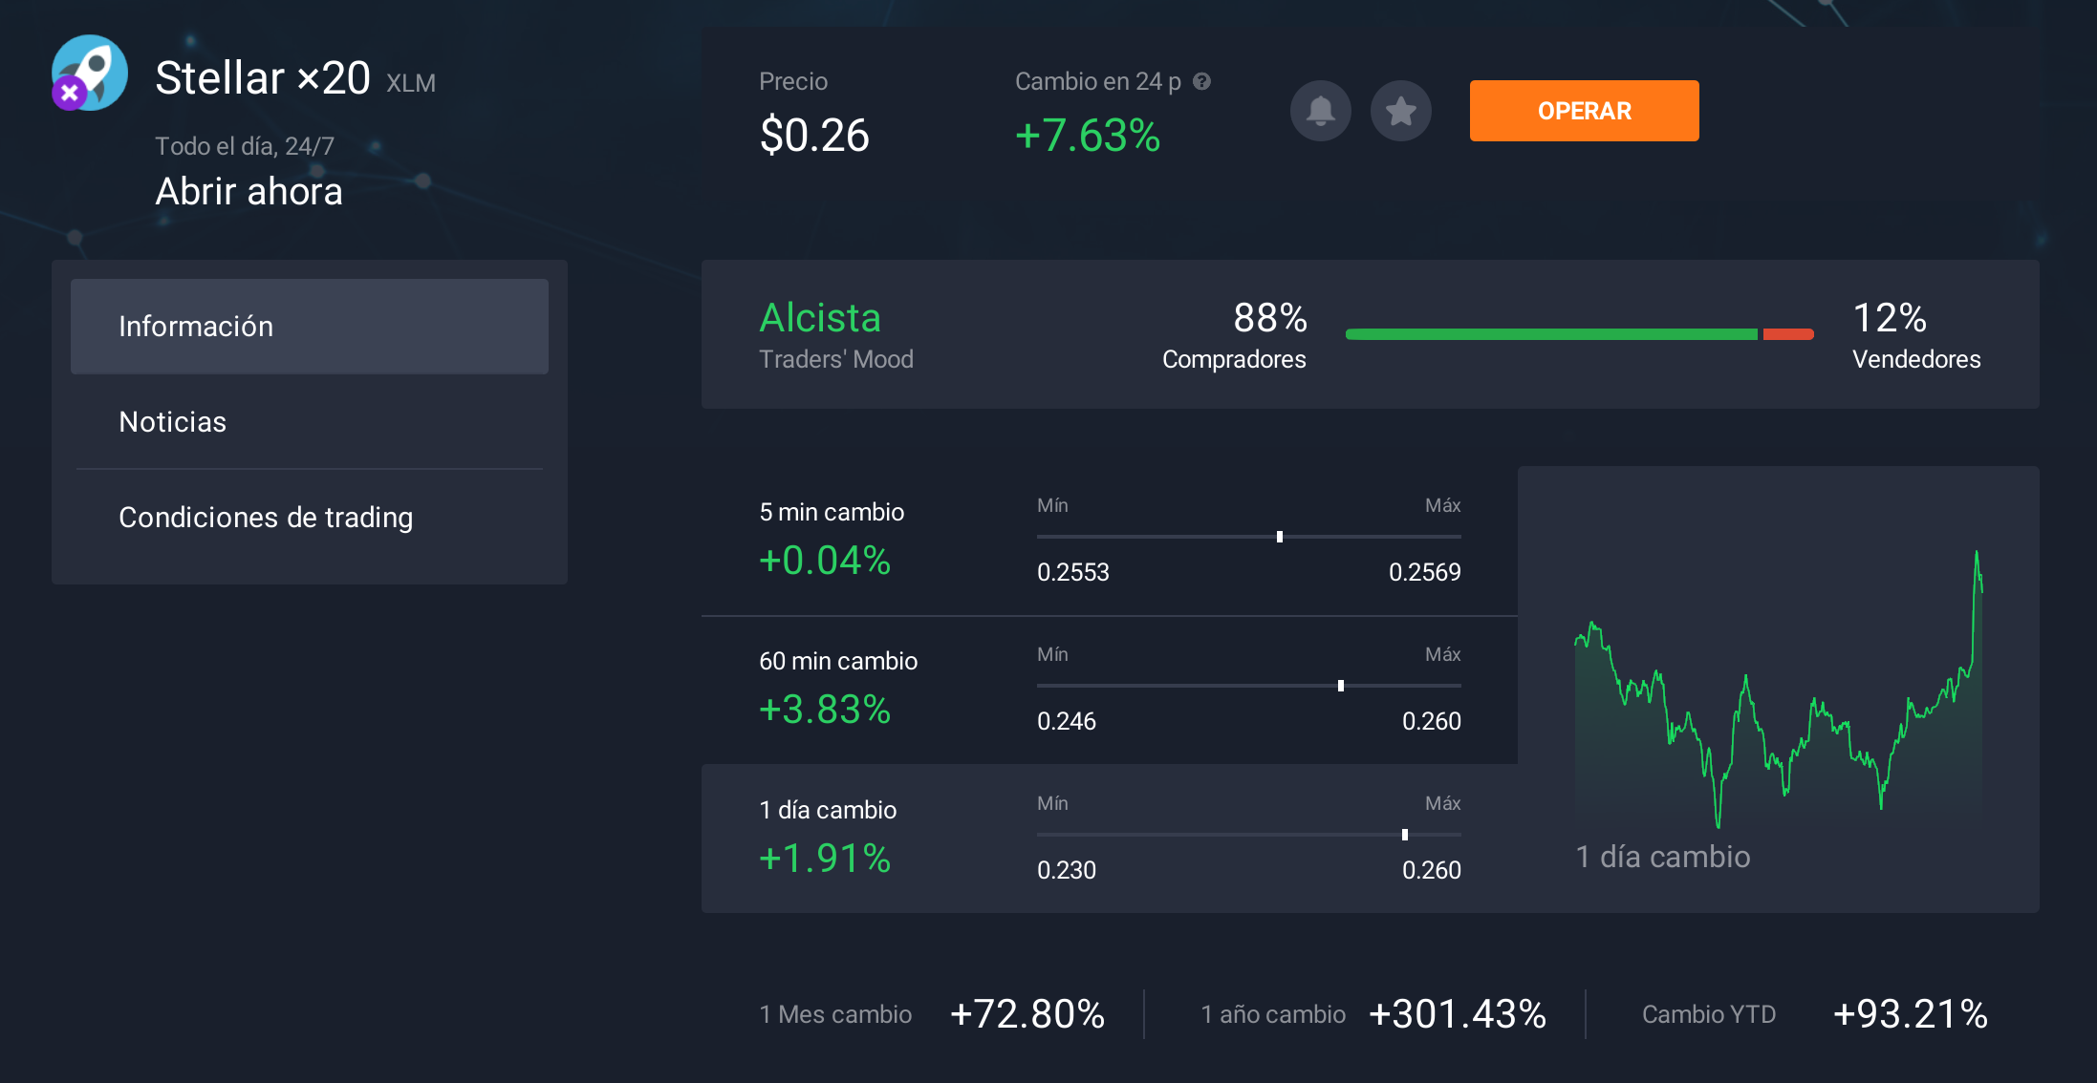Image resolution: width=2097 pixels, height=1083 pixels.
Task: Click the $0.26 price value
Action: [814, 135]
